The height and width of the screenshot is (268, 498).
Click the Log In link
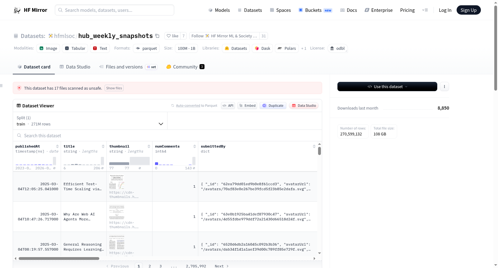click(445, 10)
